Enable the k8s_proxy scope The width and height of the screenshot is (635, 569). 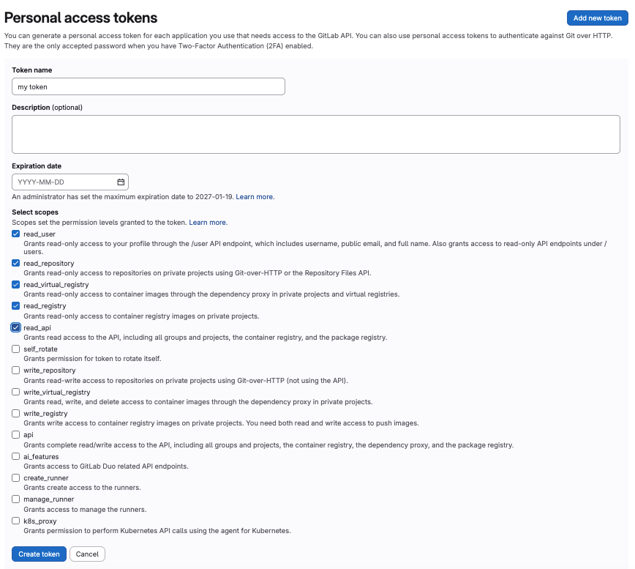16,521
